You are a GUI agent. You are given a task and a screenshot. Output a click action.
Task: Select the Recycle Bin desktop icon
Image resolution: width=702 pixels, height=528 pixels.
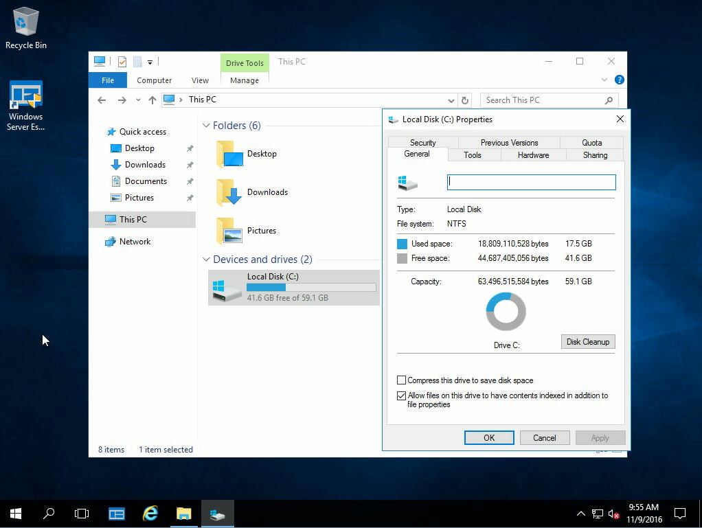(26, 28)
